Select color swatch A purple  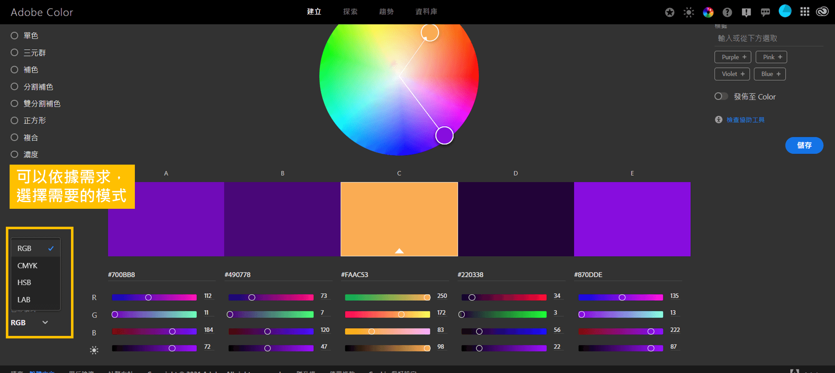coord(166,219)
